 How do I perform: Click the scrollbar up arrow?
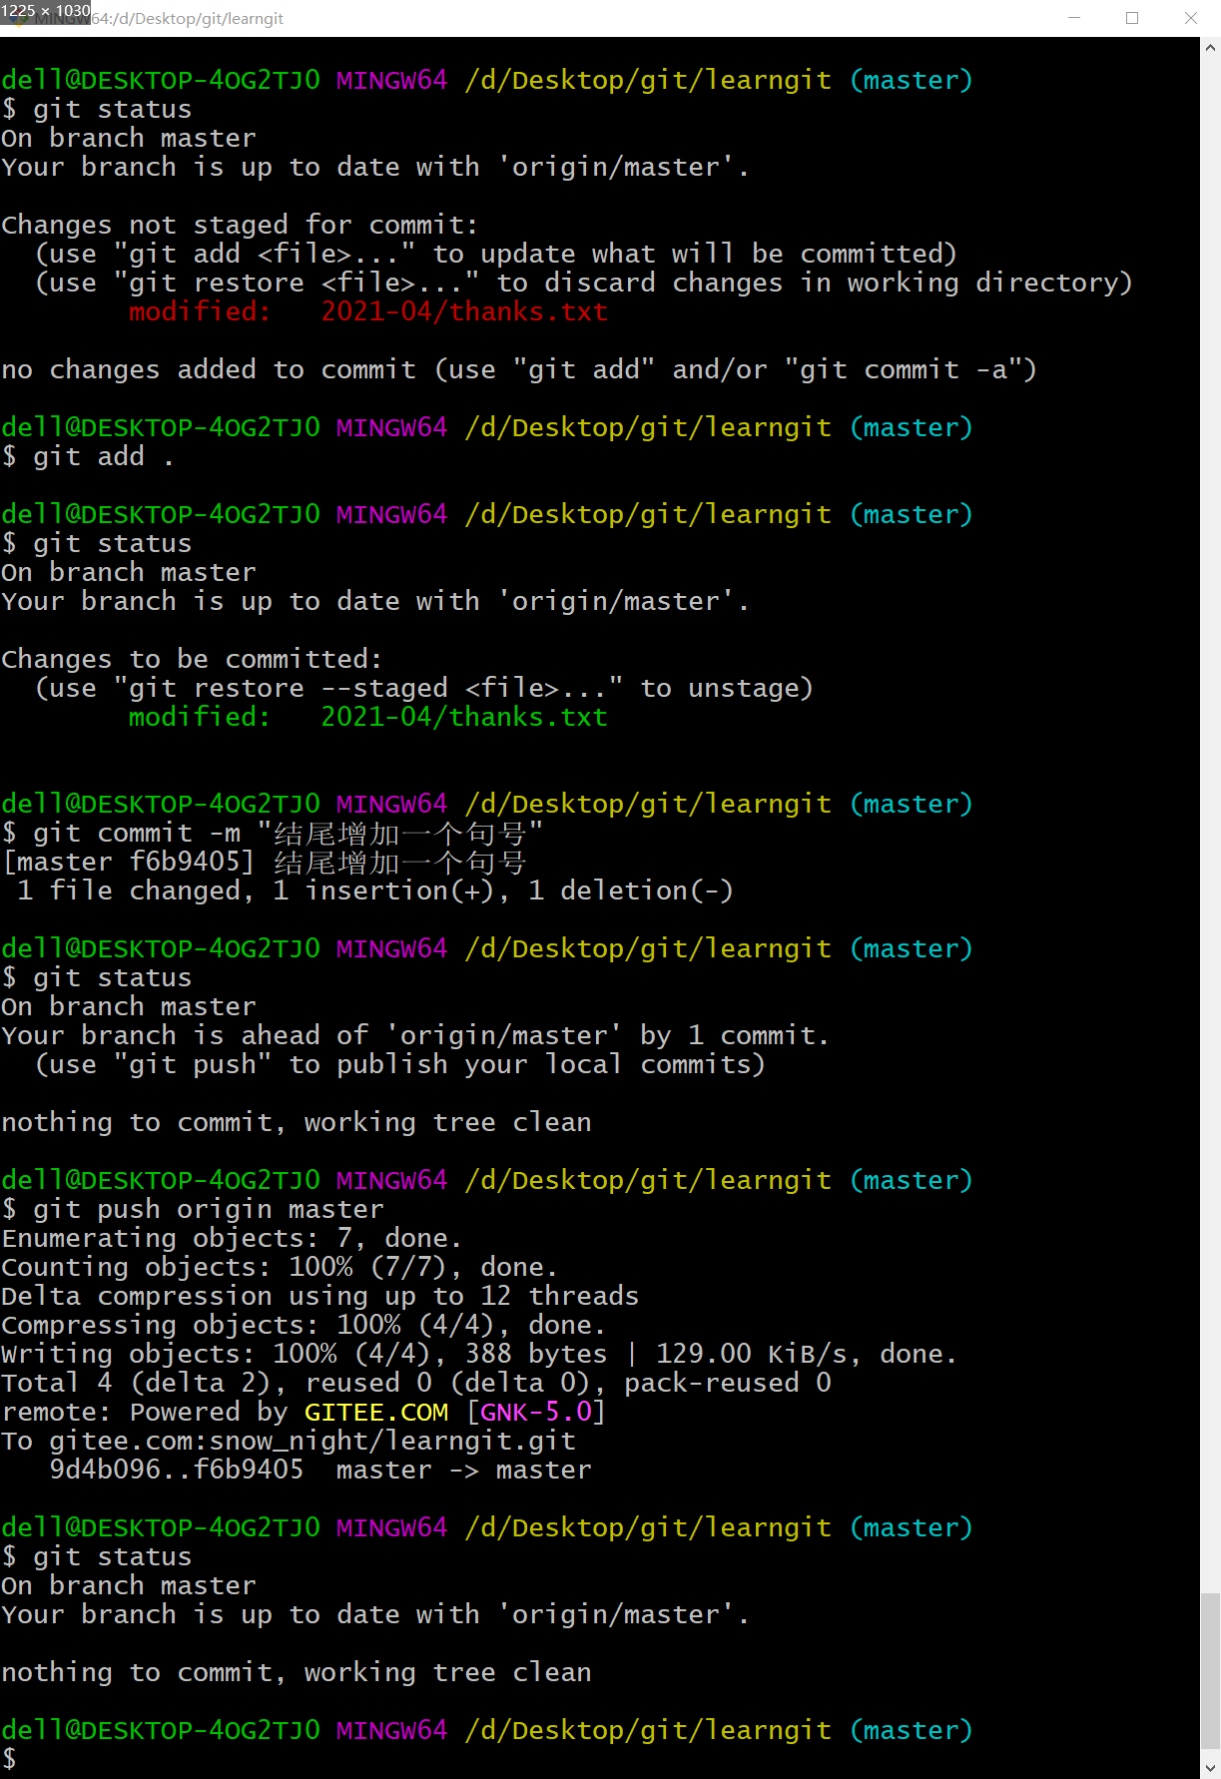1211,47
